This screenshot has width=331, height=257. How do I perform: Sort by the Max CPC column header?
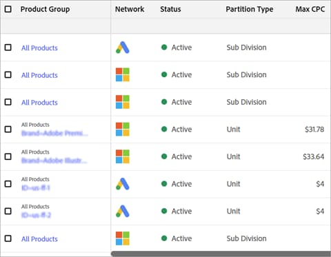(310, 9)
